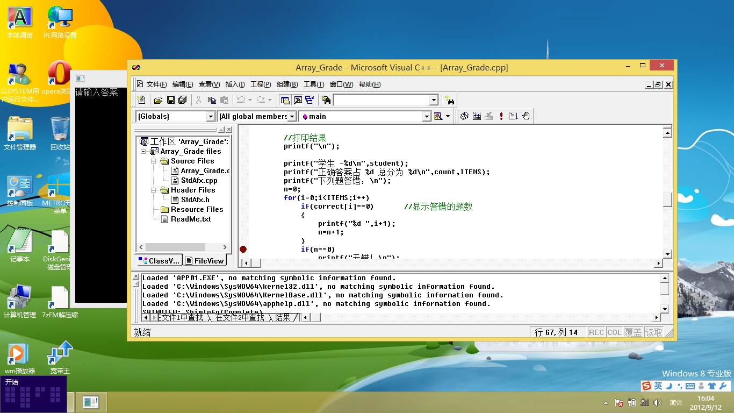Click the red breakpoint dot in margin

[243, 250]
